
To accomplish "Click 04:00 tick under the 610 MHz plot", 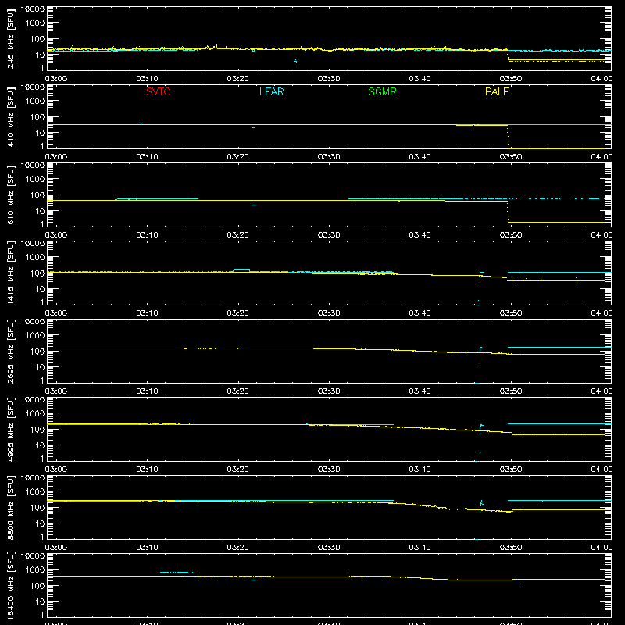I will click(602, 235).
